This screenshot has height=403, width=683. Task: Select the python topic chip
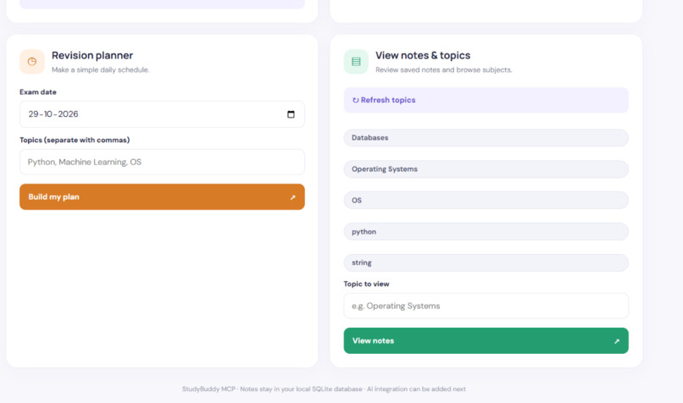click(x=486, y=231)
